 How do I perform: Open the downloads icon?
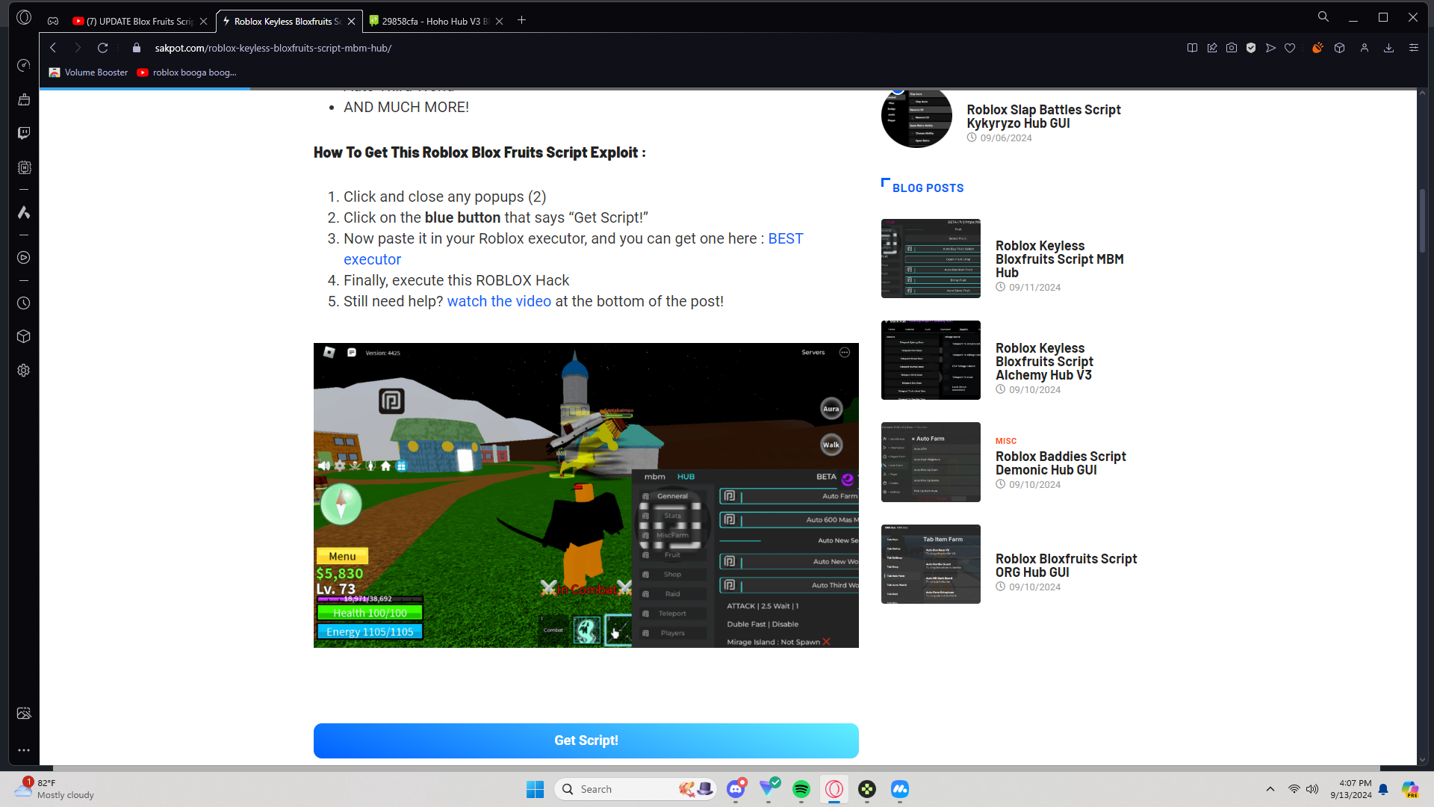[1389, 48]
